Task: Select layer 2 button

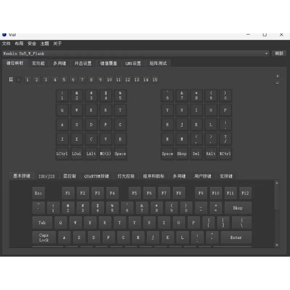Action: point(37,80)
